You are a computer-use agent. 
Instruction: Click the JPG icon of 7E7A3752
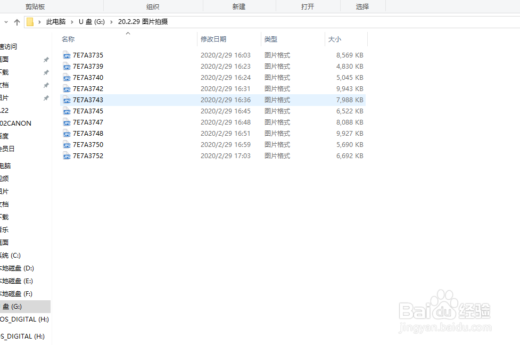pyautogui.click(x=67, y=156)
